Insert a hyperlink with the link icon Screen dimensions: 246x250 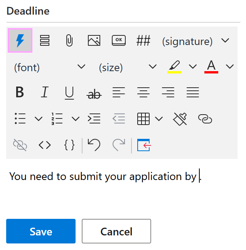[x=205, y=119]
